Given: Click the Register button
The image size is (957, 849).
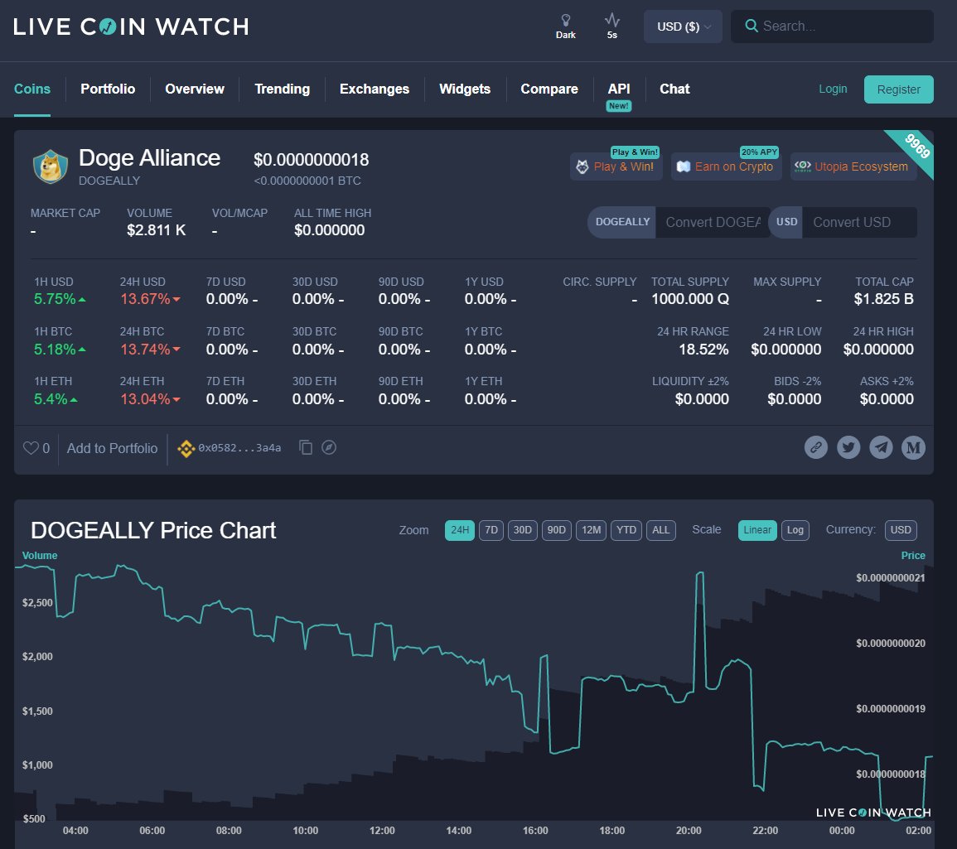Looking at the screenshot, I should [898, 89].
